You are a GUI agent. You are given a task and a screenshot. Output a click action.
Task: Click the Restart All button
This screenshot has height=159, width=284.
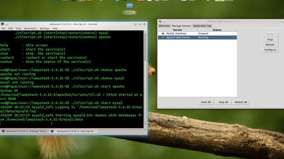241,102
